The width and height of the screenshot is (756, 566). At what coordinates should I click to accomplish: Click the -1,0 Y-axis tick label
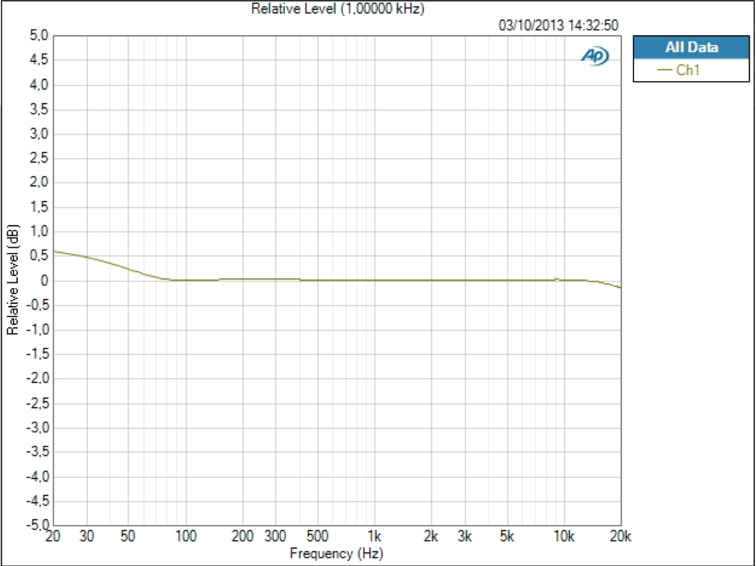coord(37,330)
